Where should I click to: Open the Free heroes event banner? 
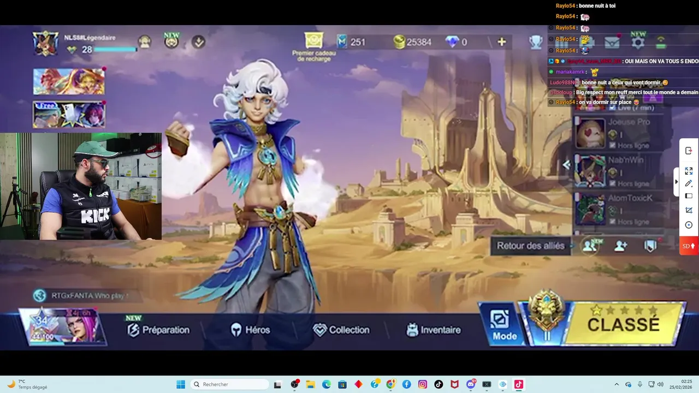(x=69, y=115)
